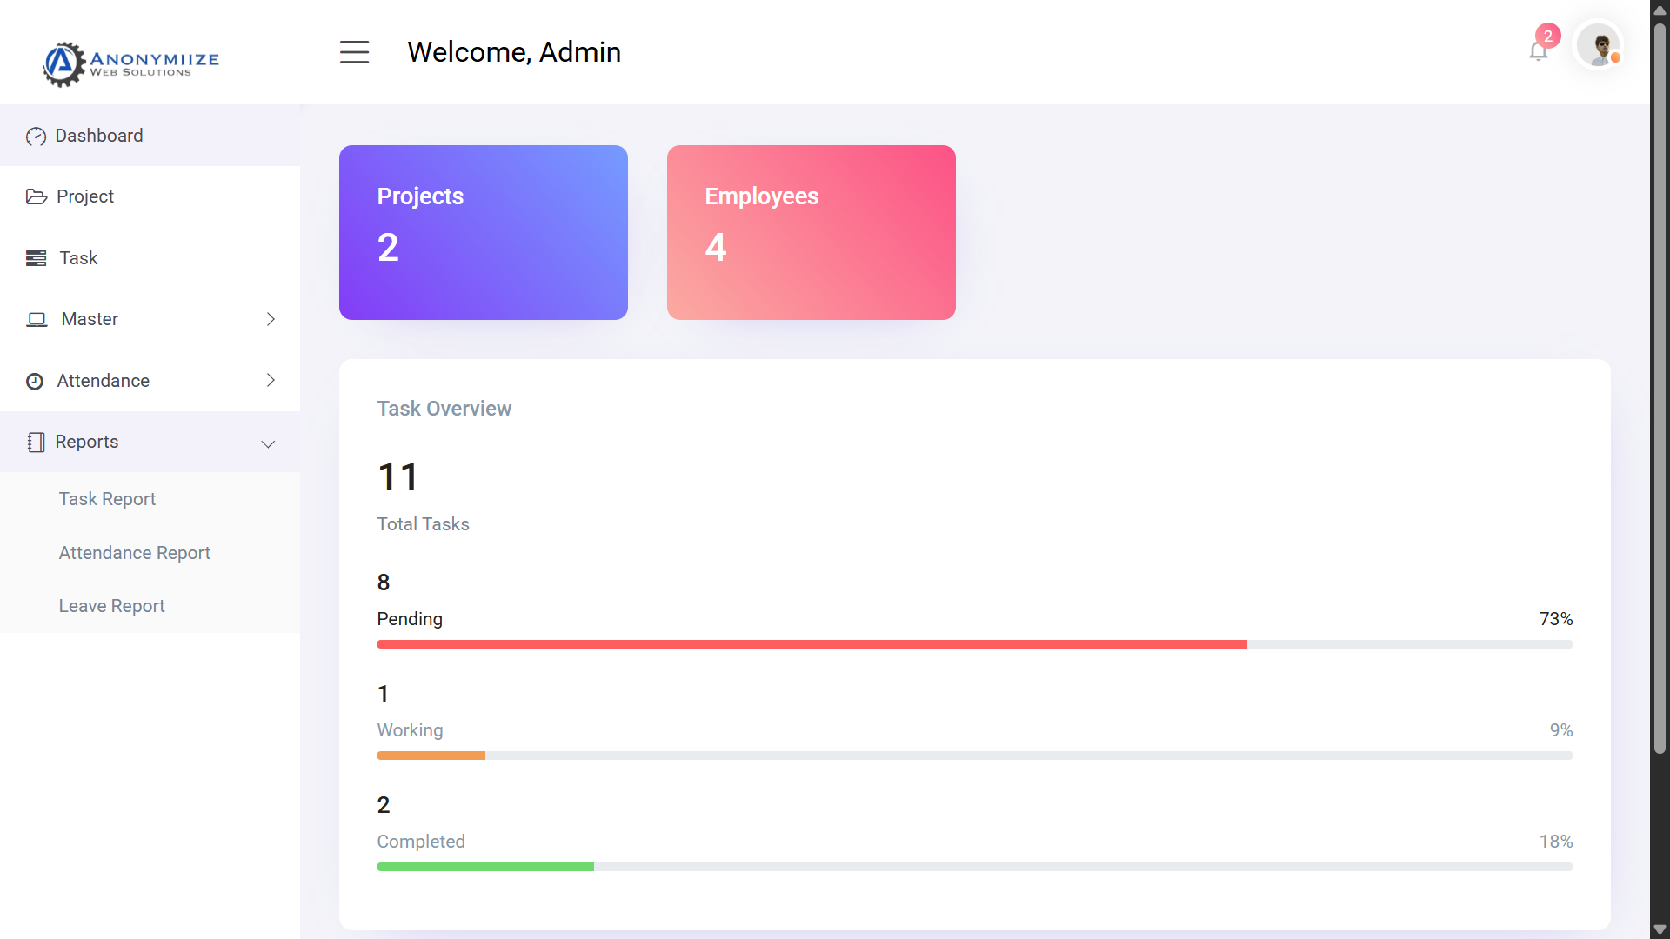Select Master in the sidebar

(150, 319)
